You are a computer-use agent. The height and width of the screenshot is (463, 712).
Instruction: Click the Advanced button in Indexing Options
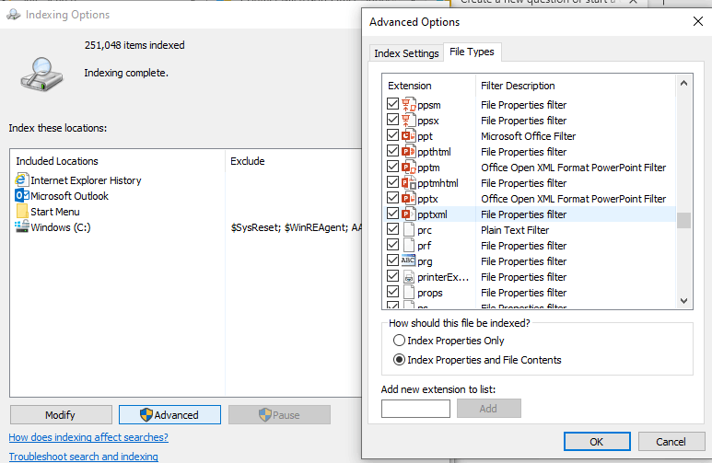169,415
